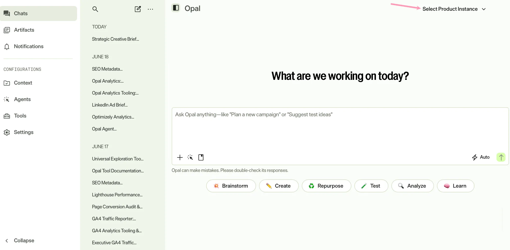Open the Auto mode selector
The width and height of the screenshot is (510, 250).
point(481,157)
